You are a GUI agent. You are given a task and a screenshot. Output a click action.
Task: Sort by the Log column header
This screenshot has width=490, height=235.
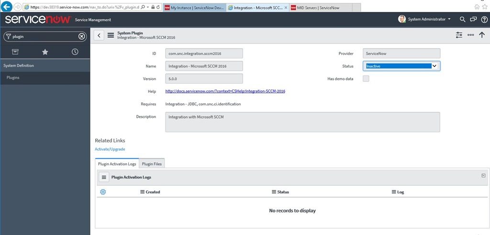401,192
